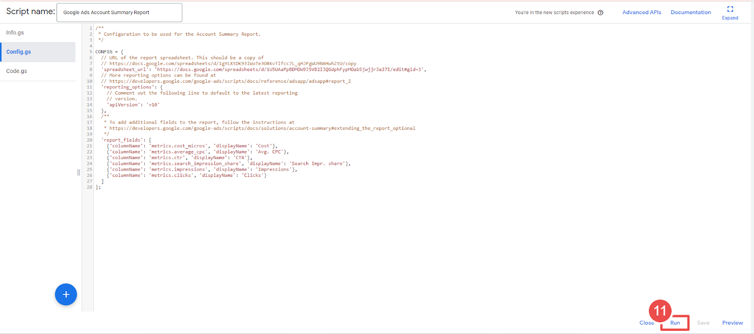Click the Run button
The image size is (754, 334).
click(x=675, y=323)
